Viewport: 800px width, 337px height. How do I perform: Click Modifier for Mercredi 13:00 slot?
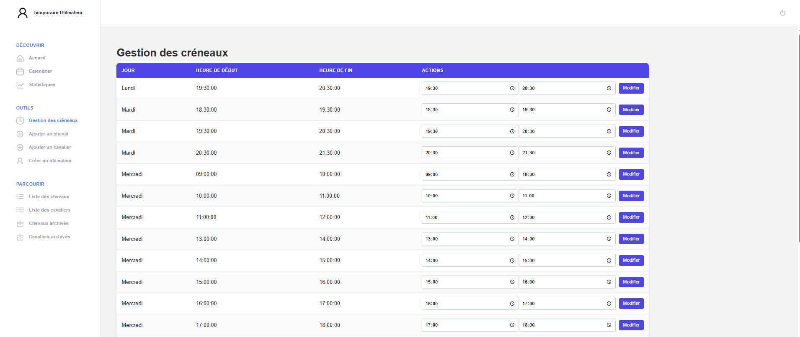pyautogui.click(x=631, y=239)
